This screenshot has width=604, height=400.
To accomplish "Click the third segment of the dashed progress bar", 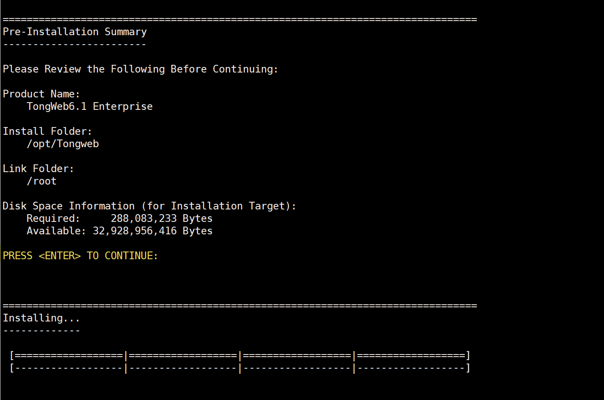I will click(x=297, y=368).
